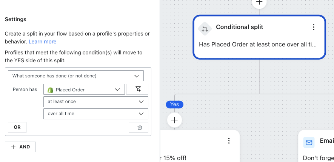334x162 pixels.
Task: Select the Yes branch label
Action: coord(174,104)
